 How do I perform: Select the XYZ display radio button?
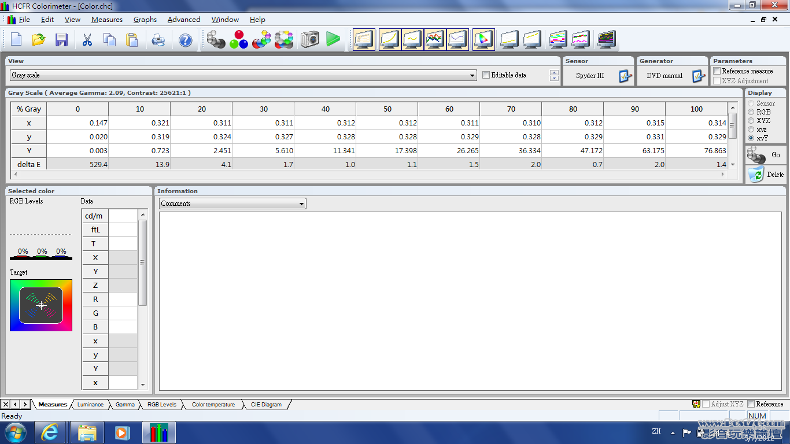(x=751, y=121)
